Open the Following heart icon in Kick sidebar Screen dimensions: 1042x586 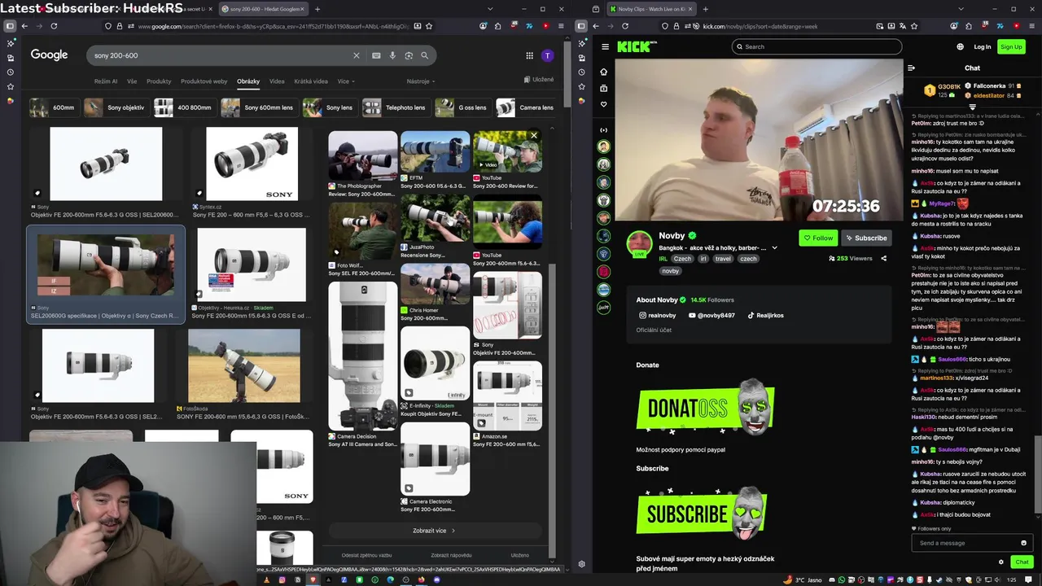[603, 104]
